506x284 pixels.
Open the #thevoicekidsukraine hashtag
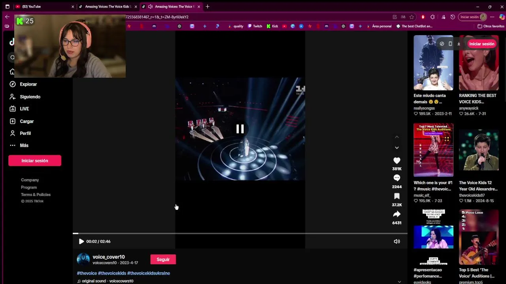(149, 273)
